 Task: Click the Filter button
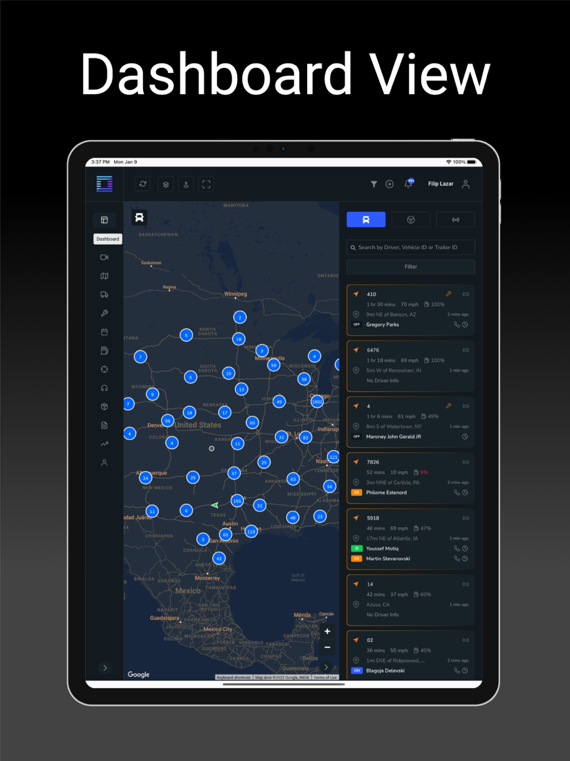pyautogui.click(x=410, y=266)
